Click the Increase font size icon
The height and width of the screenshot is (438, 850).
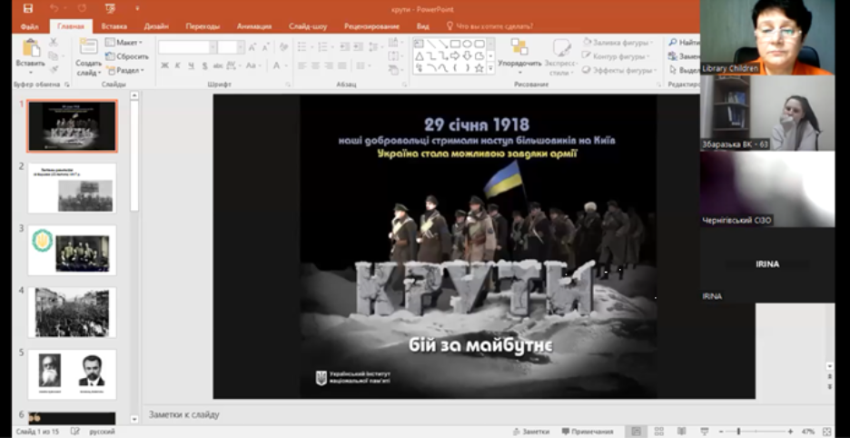(x=252, y=47)
